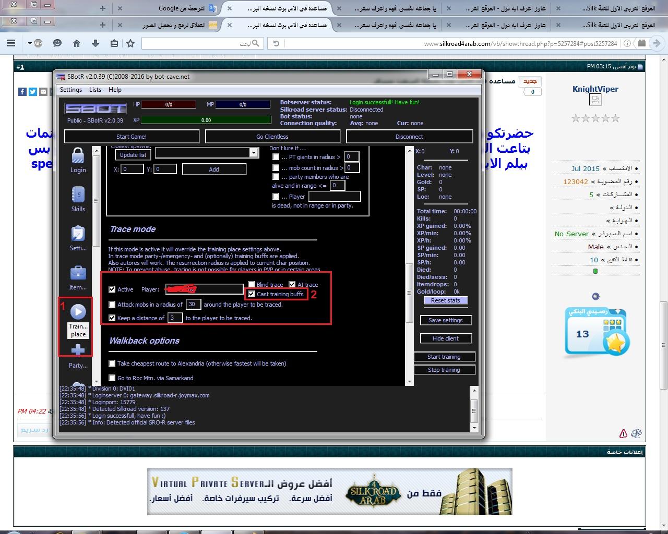The height and width of the screenshot is (534, 668).
Task: Click the SBotR log panel scrollbar
Action: [474, 409]
